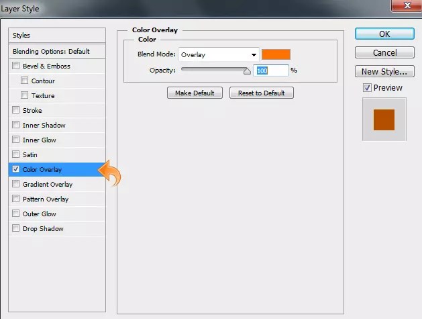
Task: Enable the Stroke checkbox
Action: [16, 110]
